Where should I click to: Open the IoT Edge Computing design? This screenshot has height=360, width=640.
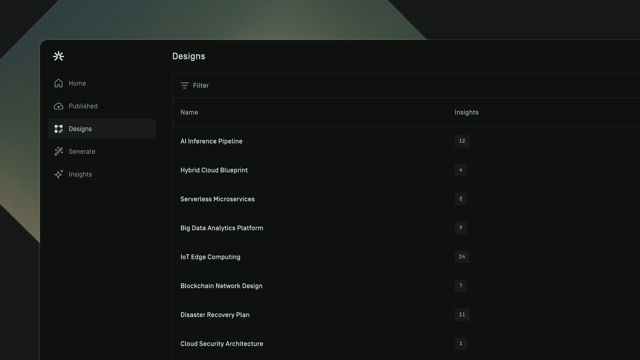click(x=210, y=257)
